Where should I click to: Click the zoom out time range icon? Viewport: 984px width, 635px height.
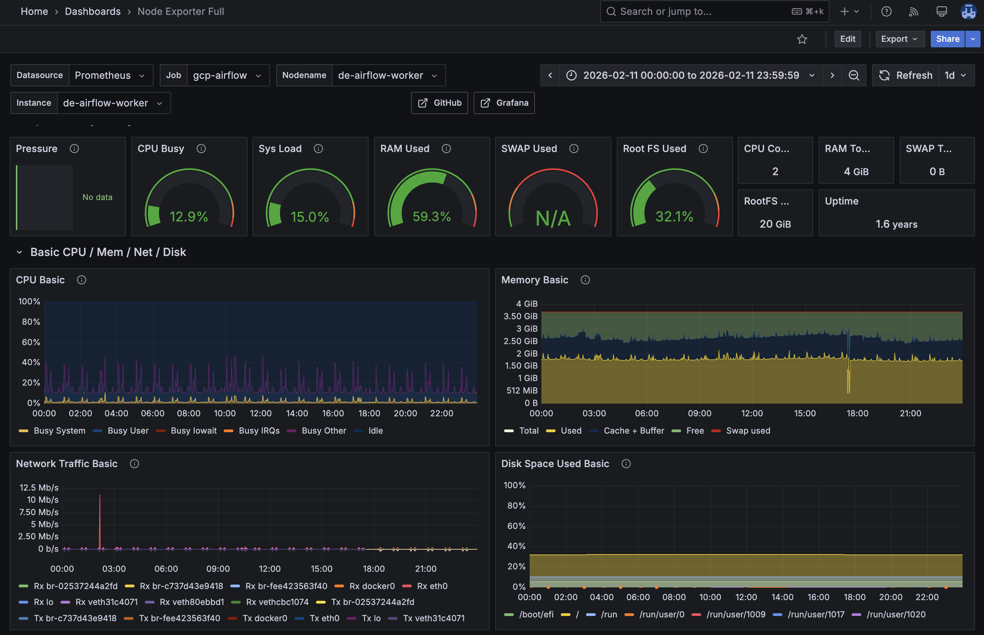point(854,75)
